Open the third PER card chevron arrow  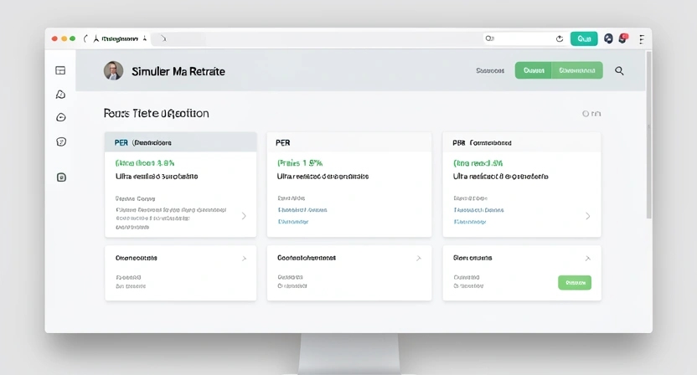(587, 216)
